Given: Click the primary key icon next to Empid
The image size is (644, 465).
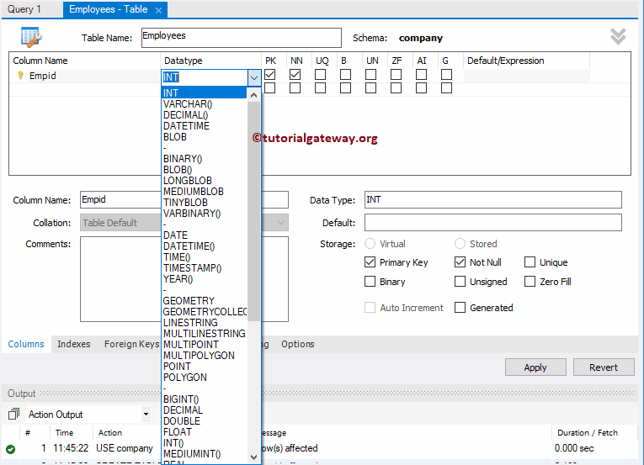Looking at the screenshot, I should (x=20, y=76).
